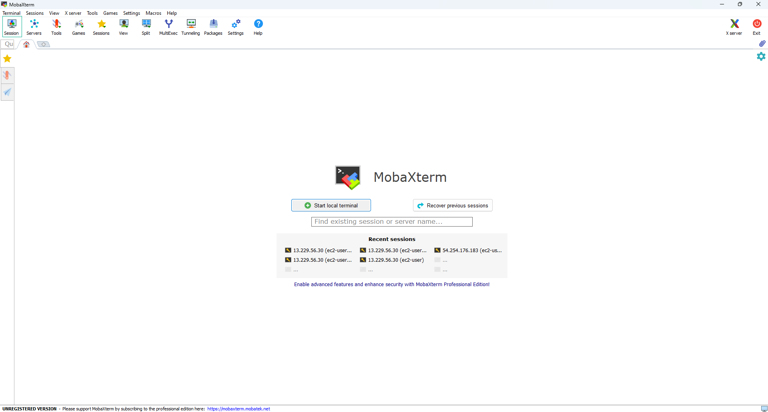Open the teal gear settings icon
Viewport: 768px width, 412px height.
[x=761, y=56]
